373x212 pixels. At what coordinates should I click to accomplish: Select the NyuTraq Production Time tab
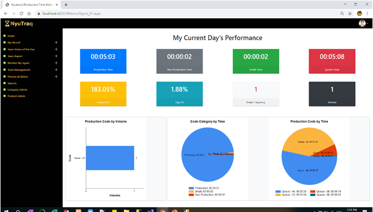tap(32, 5)
